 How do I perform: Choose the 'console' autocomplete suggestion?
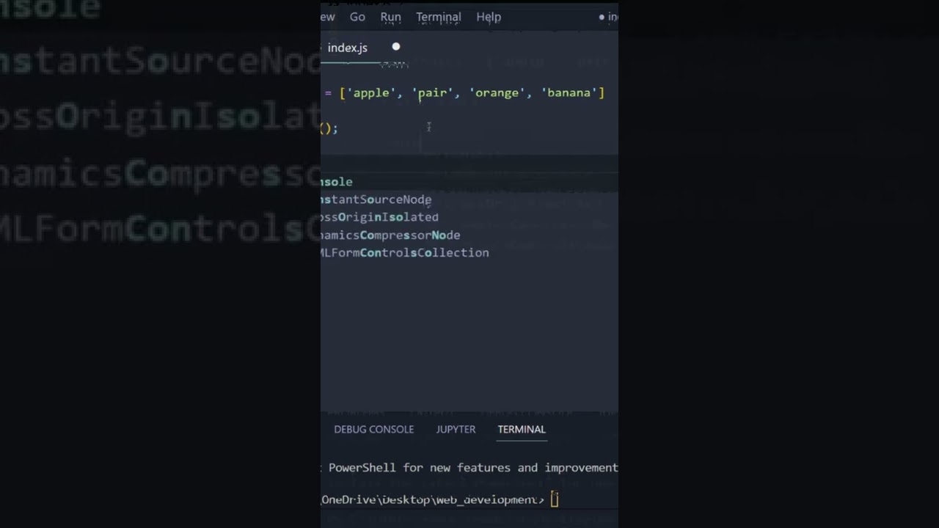pos(469,182)
